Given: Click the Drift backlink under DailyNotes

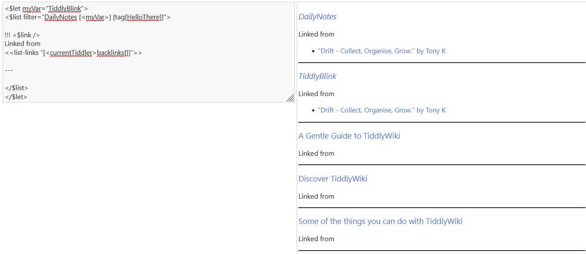Looking at the screenshot, I should coord(381,51).
